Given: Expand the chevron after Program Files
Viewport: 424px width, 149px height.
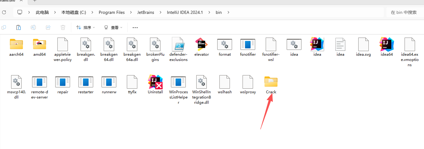Looking at the screenshot, I should [131, 12].
